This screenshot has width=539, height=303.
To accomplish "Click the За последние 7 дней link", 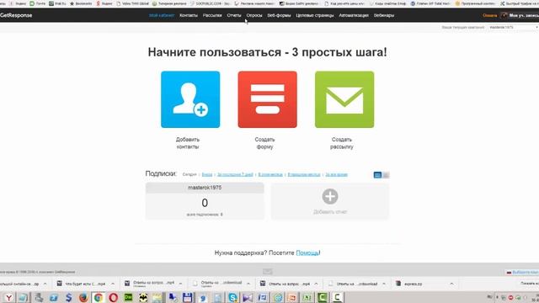I will coord(235,174).
